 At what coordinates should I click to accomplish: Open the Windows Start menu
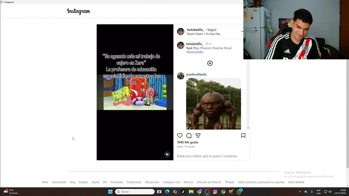click(x=110, y=192)
